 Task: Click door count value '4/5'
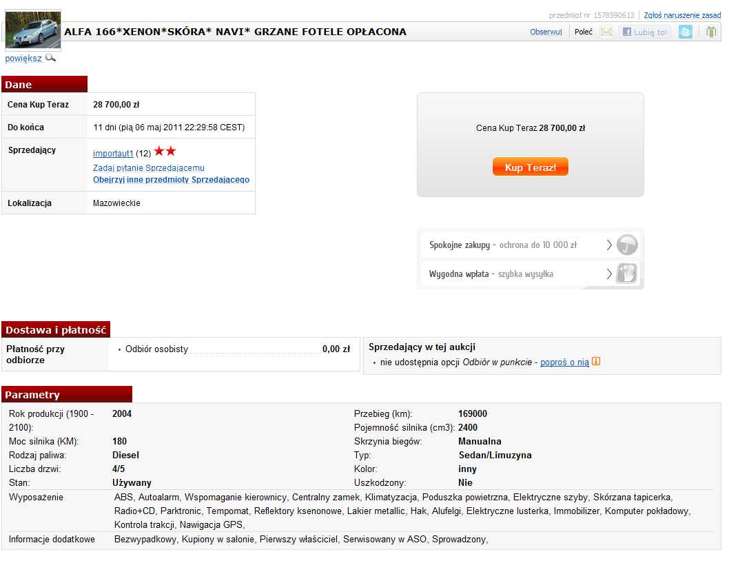119,469
